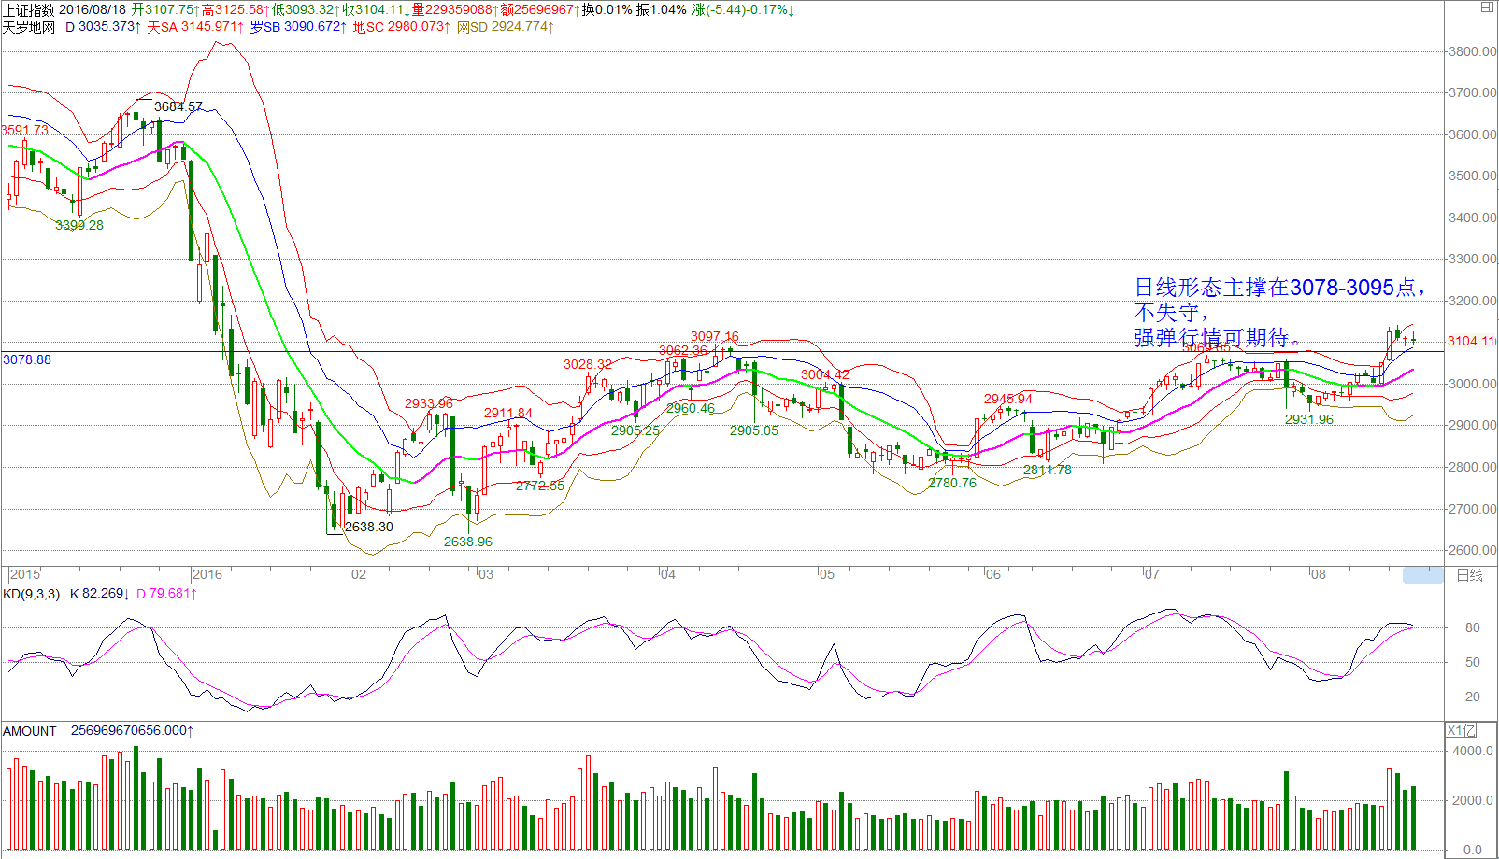Click the 3004.42 price label
This screenshot has width=1499, height=859.
pos(825,374)
